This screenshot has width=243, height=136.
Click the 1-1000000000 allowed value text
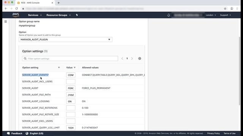pos(90,114)
